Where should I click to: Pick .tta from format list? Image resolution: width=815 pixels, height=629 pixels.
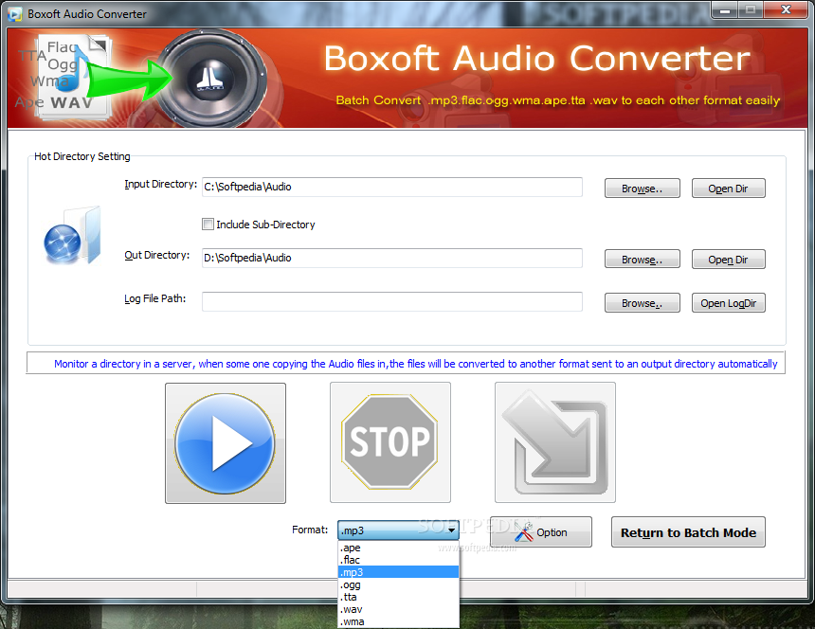click(x=398, y=598)
